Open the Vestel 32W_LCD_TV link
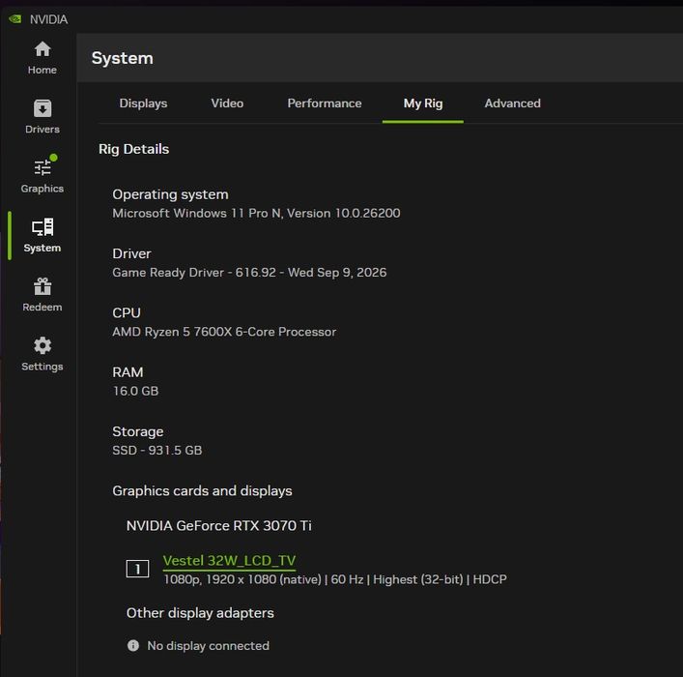 (230, 561)
